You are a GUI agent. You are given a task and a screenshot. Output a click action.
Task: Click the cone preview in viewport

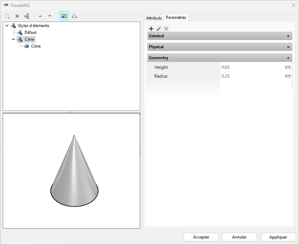pos(74,171)
